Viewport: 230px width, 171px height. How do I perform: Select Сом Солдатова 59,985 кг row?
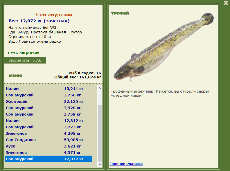pyautogui.click(x=48, y=140)
